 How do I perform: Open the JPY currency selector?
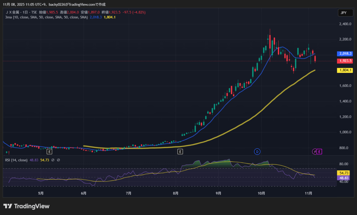click(x=343, y=13)
